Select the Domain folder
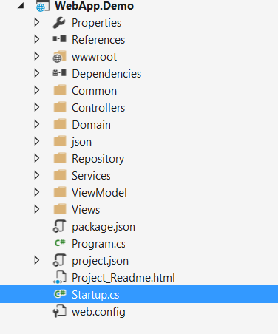Screen dimensions: 278x334 click(91, 125)
